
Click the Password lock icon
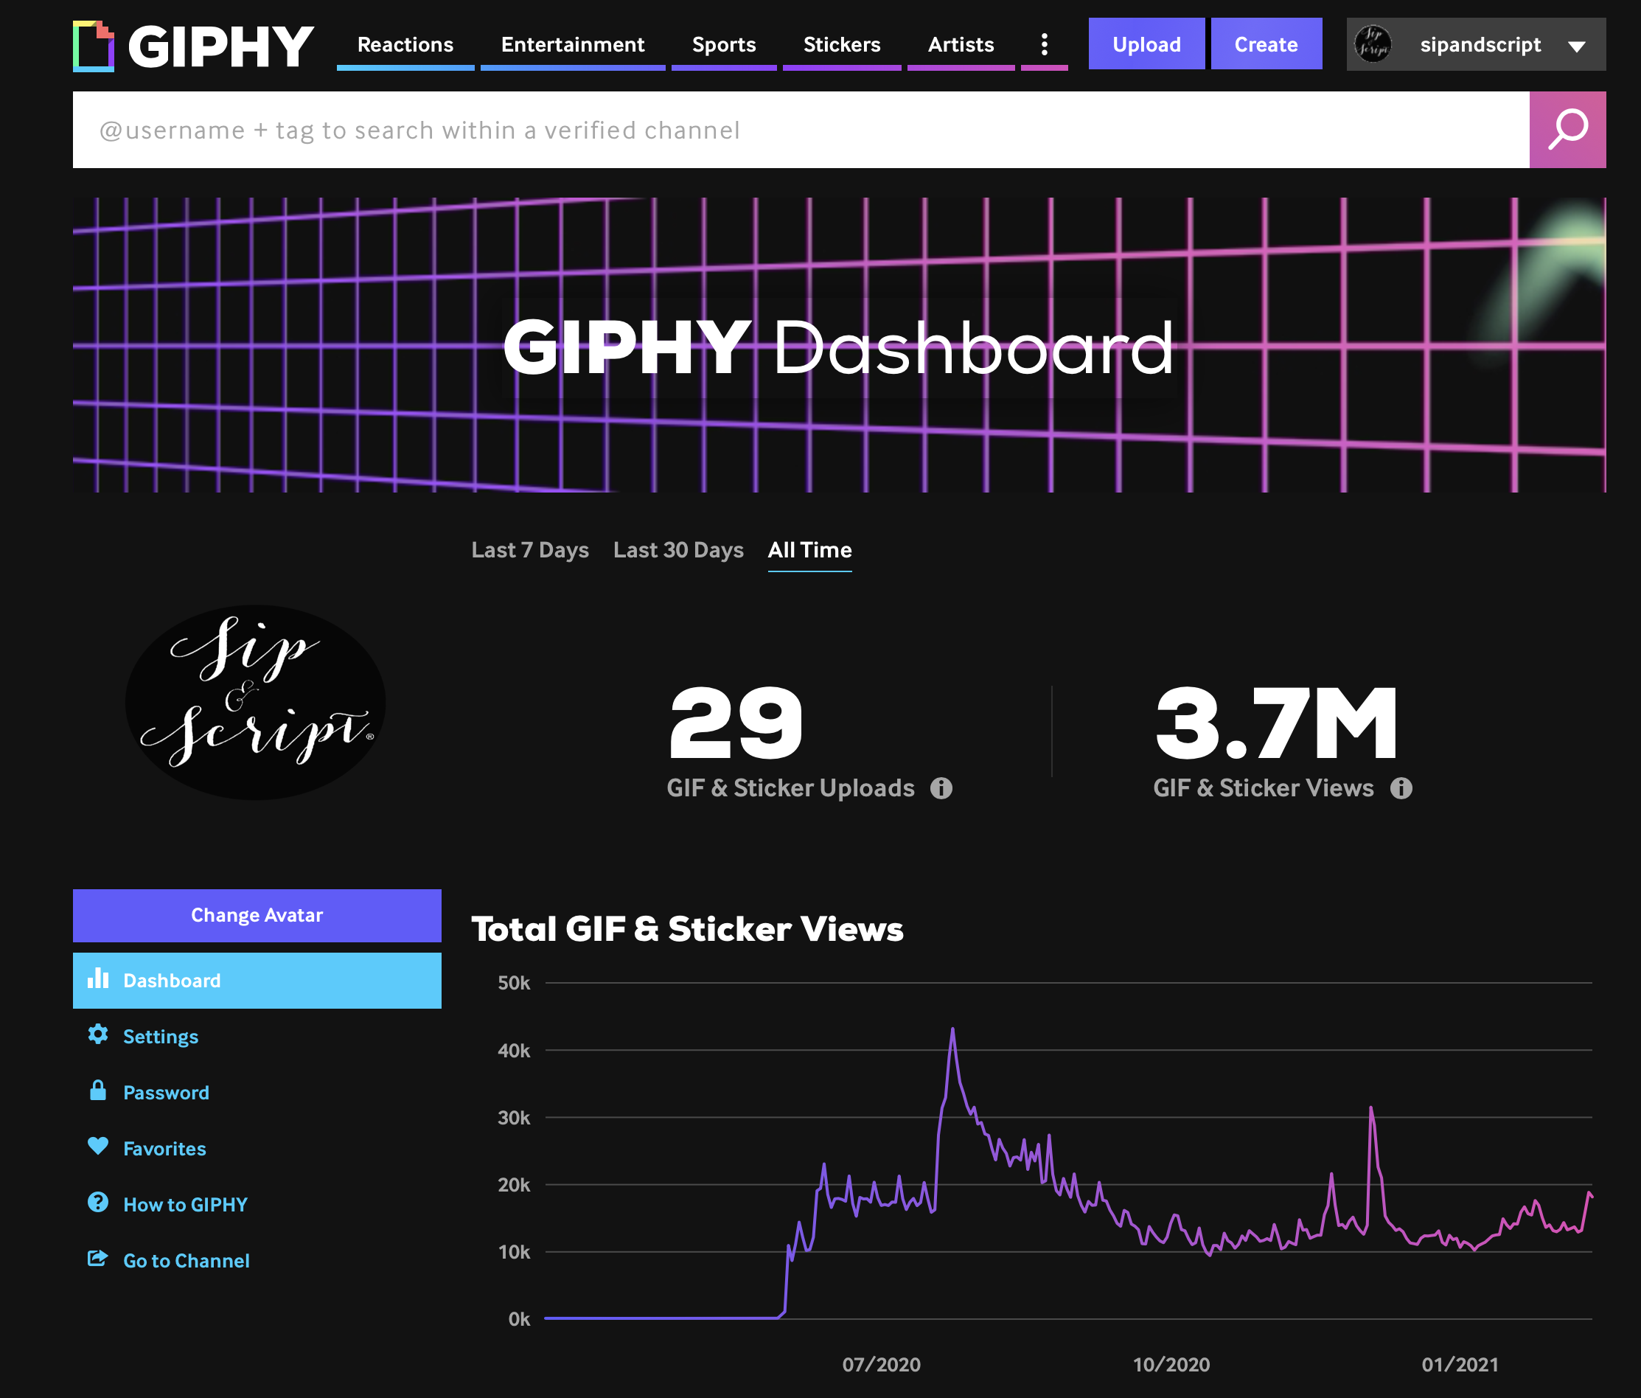click(x=98, y=1091)
